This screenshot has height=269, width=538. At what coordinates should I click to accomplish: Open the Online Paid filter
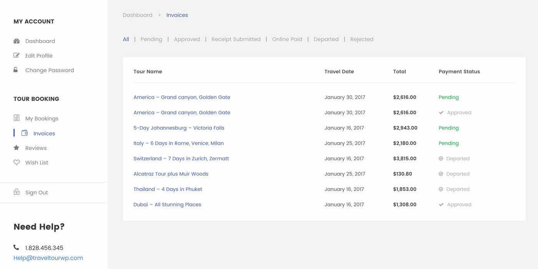(287, 39)
